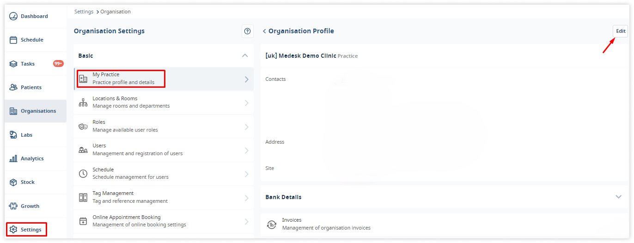Click 'Management of online booking settings' text
The height and width of the screenshot is (243, 634).
[139, 225]
